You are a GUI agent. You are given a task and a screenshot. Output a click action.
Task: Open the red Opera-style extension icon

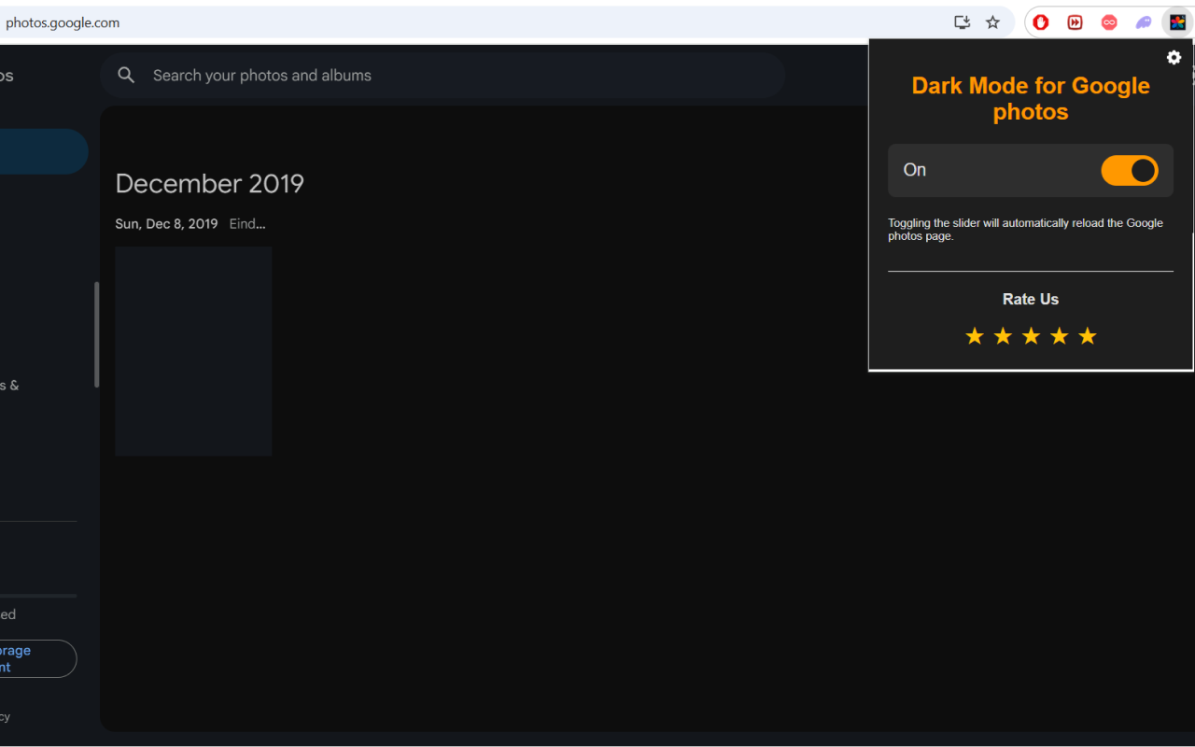tap(1041, 22)
